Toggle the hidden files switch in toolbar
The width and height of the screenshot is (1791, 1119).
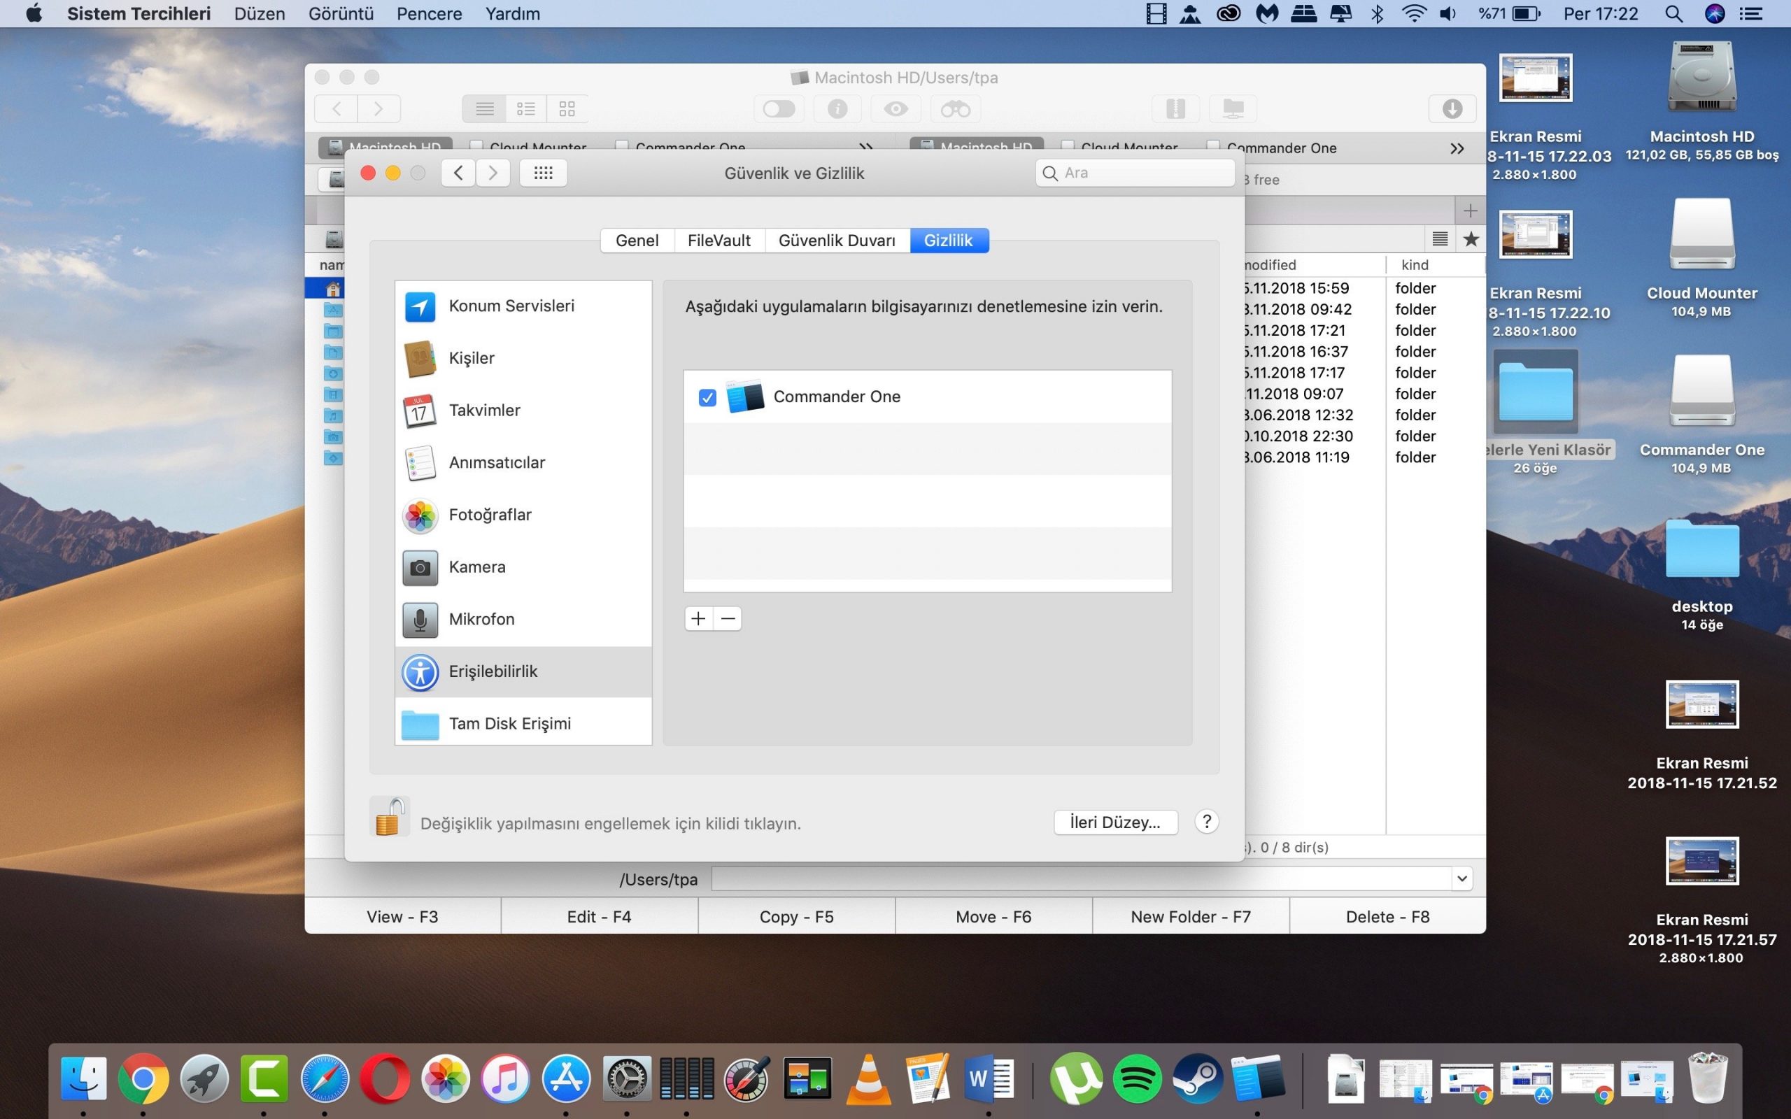click(x=779, y=110)
